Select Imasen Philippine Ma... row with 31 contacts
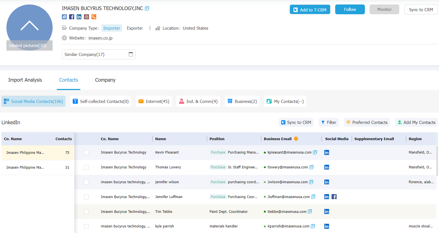 point(38,168)
